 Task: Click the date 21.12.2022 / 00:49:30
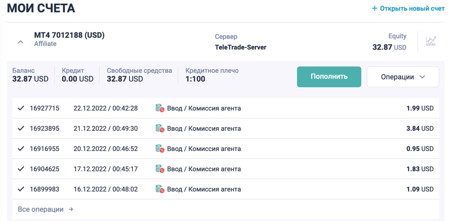[106, 129]
